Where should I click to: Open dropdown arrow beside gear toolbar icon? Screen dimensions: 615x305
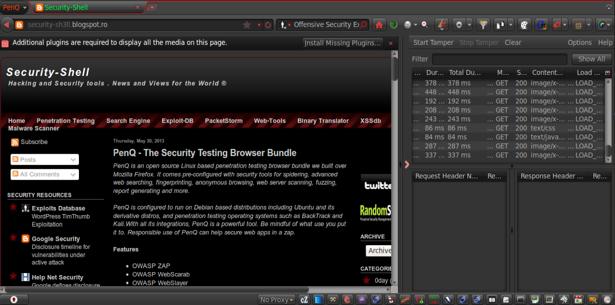coord(470,25)
